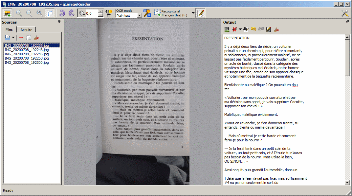Switch to the Files tab
The height and width of the screenshot is (196, 352).
click(9, 29)
